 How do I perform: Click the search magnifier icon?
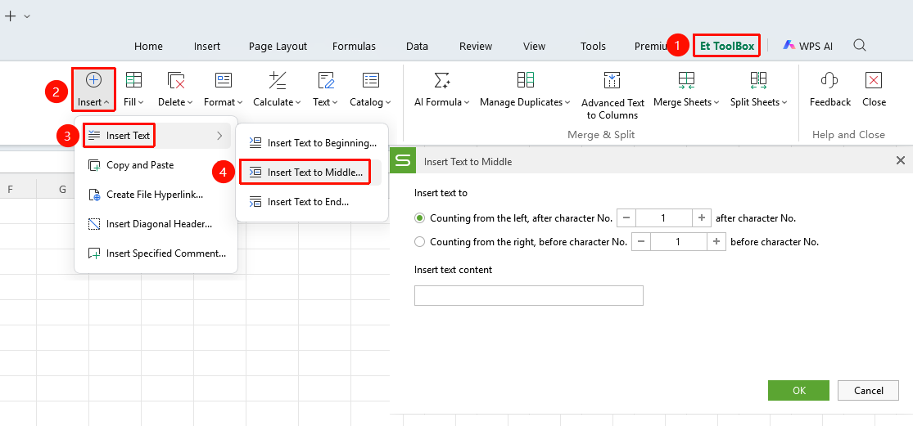[x=860, y=45]
